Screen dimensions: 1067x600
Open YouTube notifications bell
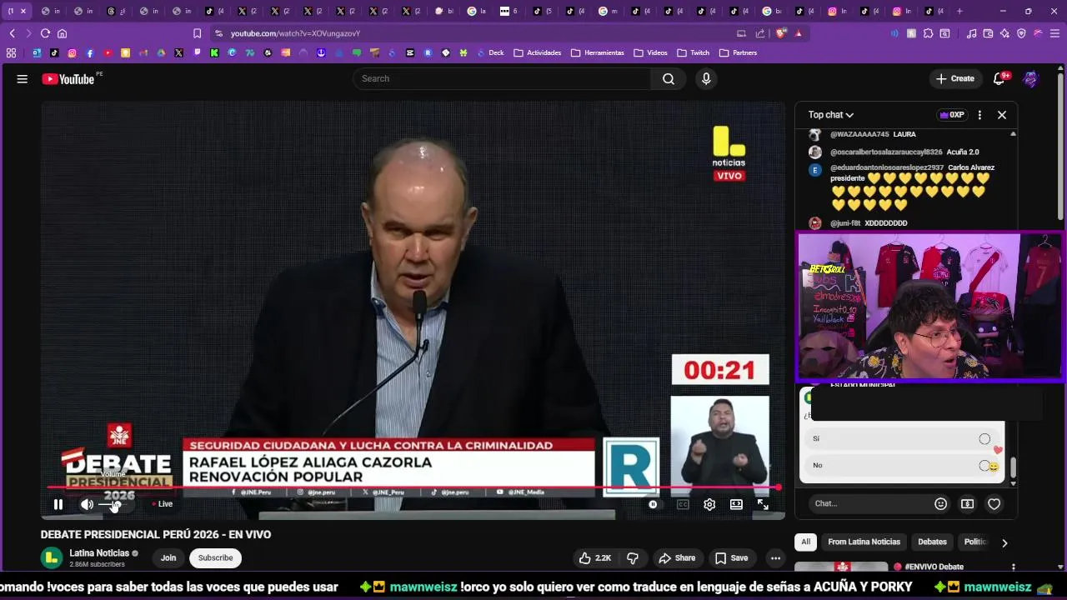click(x=999, y=79)
